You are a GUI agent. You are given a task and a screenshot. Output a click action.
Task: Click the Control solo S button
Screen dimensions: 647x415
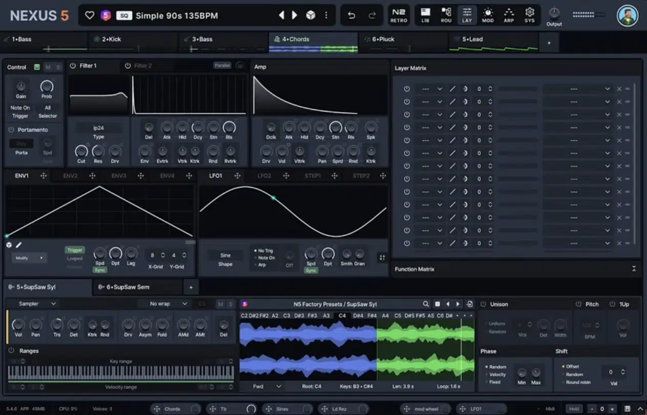pyautogui.click(x=58, y=67)
